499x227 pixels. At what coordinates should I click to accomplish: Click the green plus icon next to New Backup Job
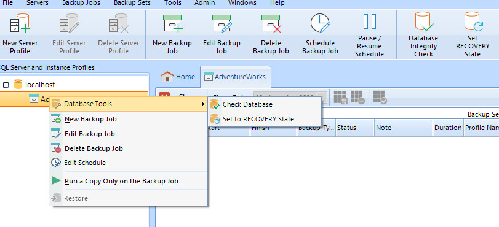[56, 119]
